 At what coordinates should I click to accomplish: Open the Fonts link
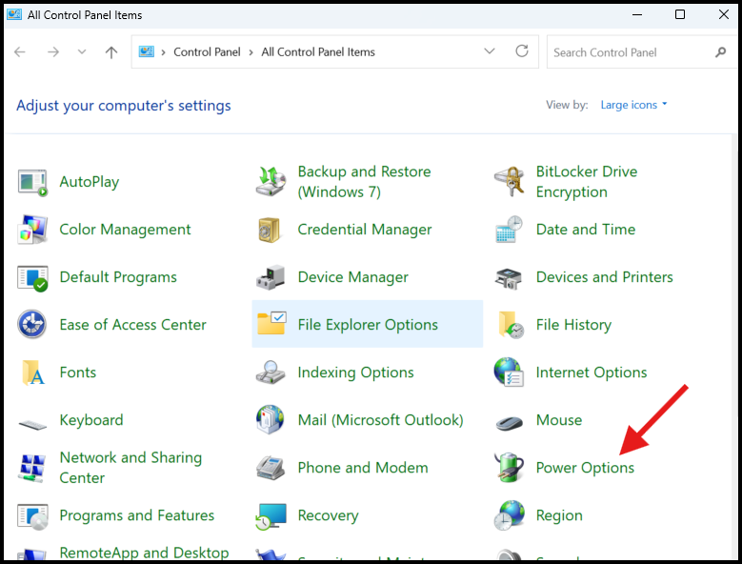coord(77,373)
